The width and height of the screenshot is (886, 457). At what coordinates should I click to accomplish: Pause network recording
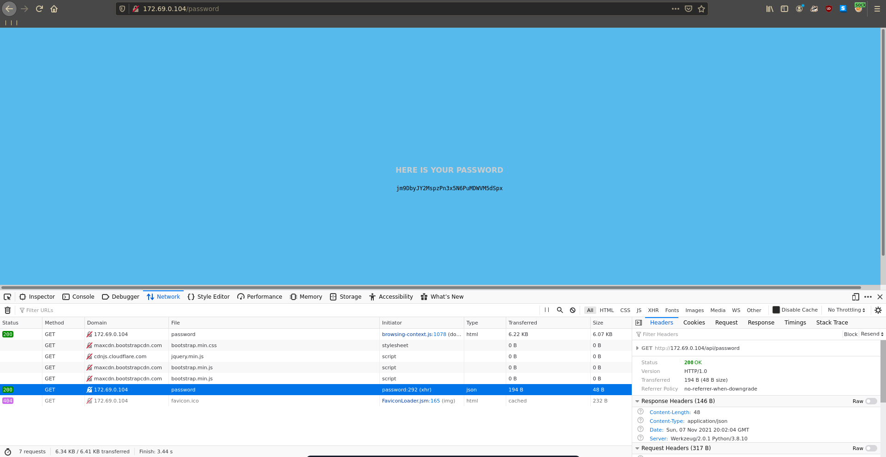(547, 310)
